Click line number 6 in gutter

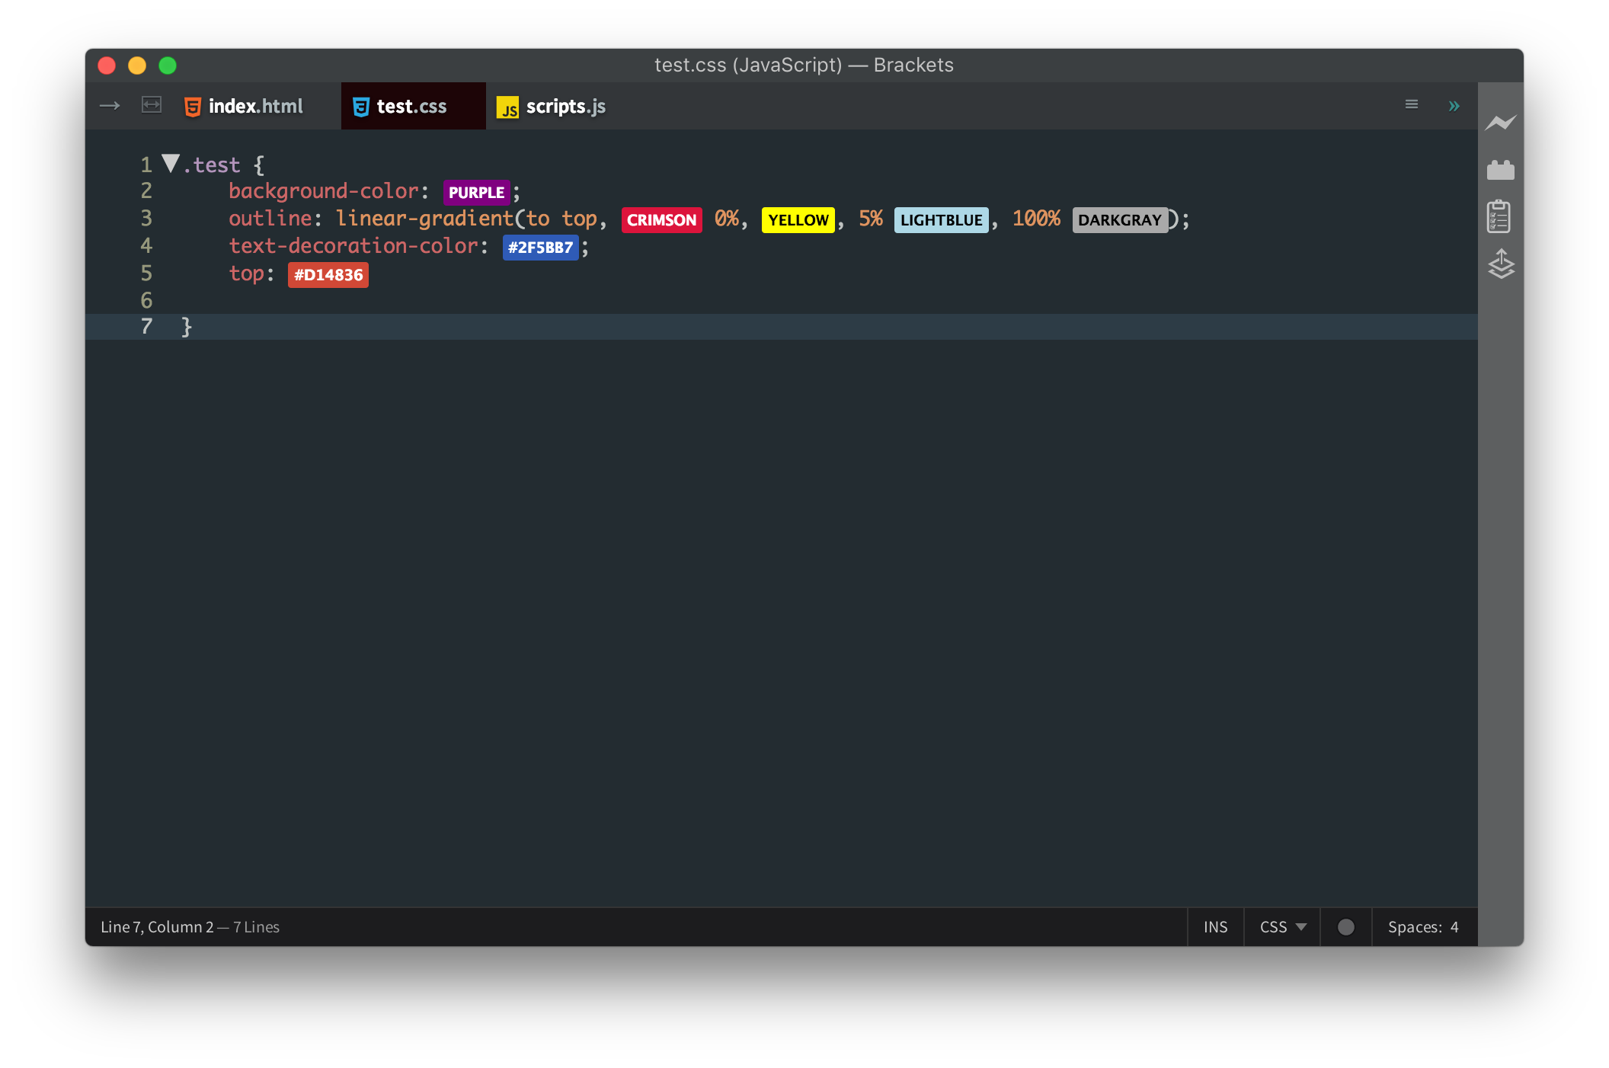pyautogui.click(x=146, y=300)
